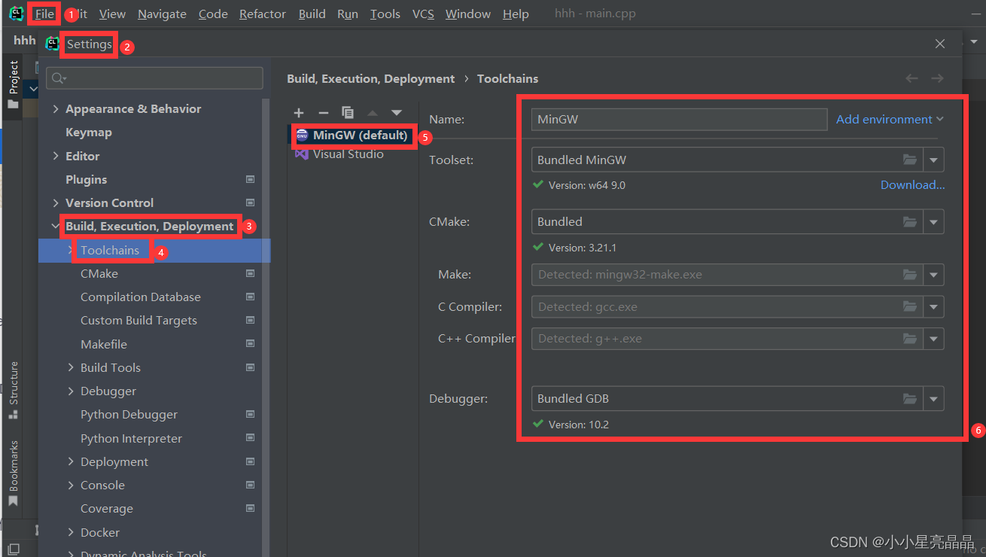
Task: Expand the Debugger settings node
Action: [x=71, y=391]
